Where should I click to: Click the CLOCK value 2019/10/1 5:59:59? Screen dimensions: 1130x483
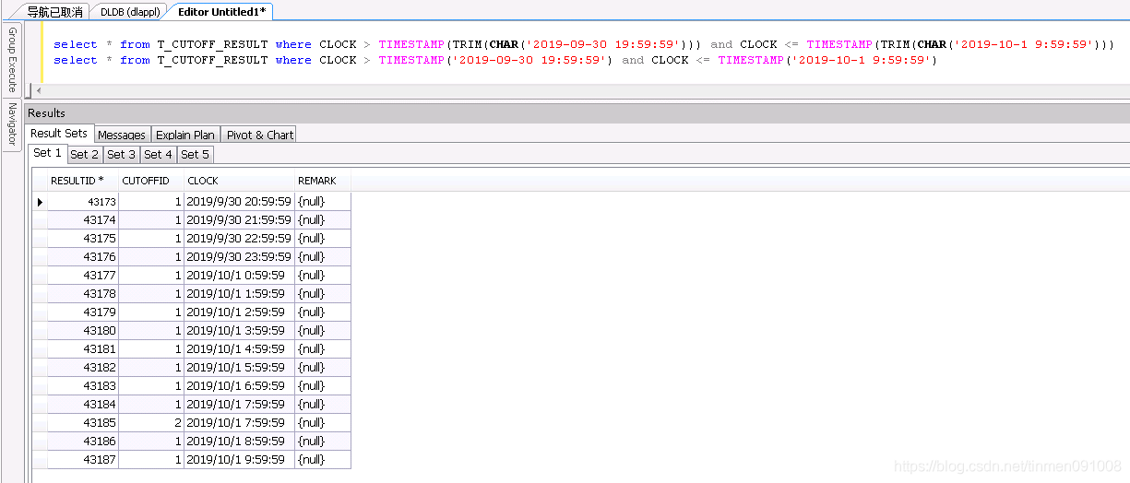(x=239, y=367)
